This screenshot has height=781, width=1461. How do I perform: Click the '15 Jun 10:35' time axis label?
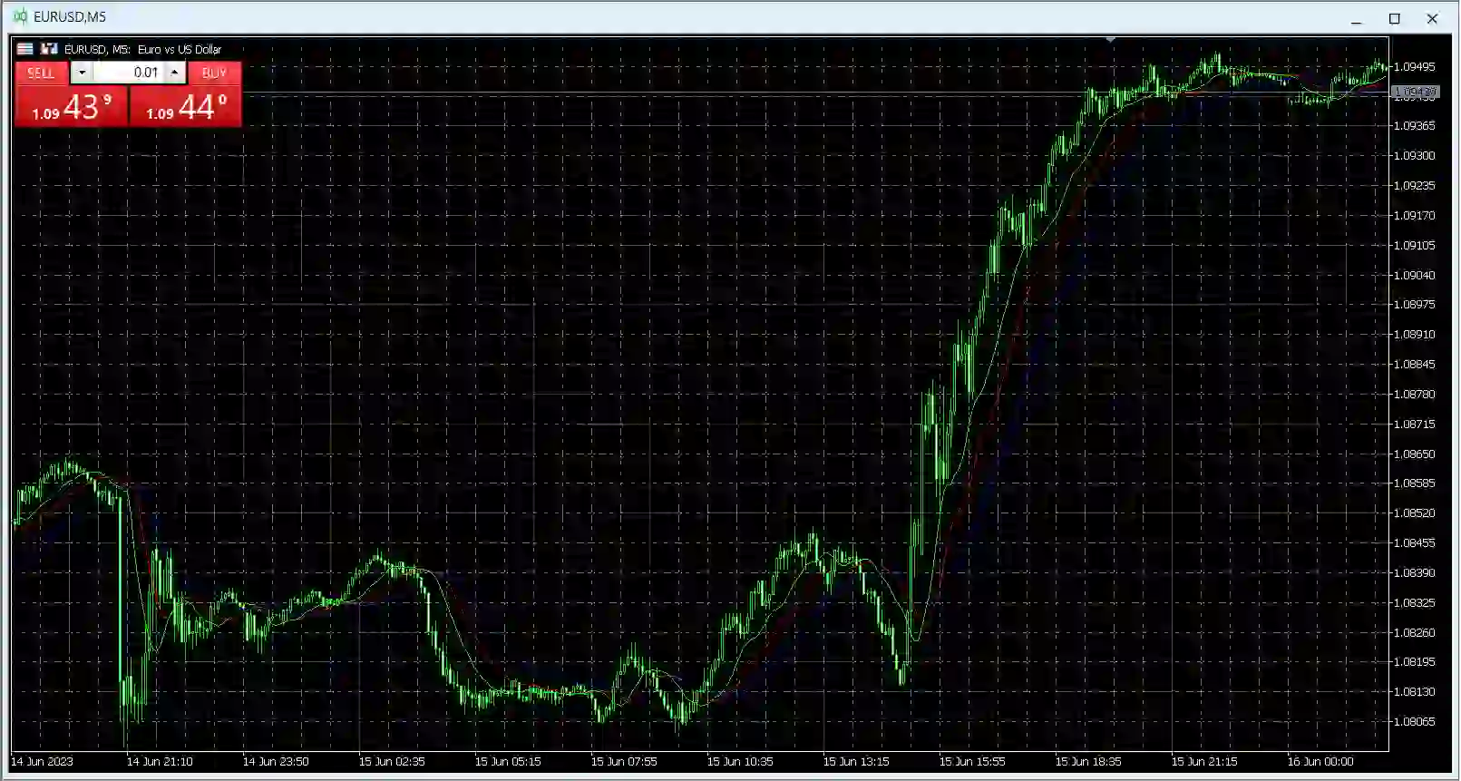coord(740,761)
